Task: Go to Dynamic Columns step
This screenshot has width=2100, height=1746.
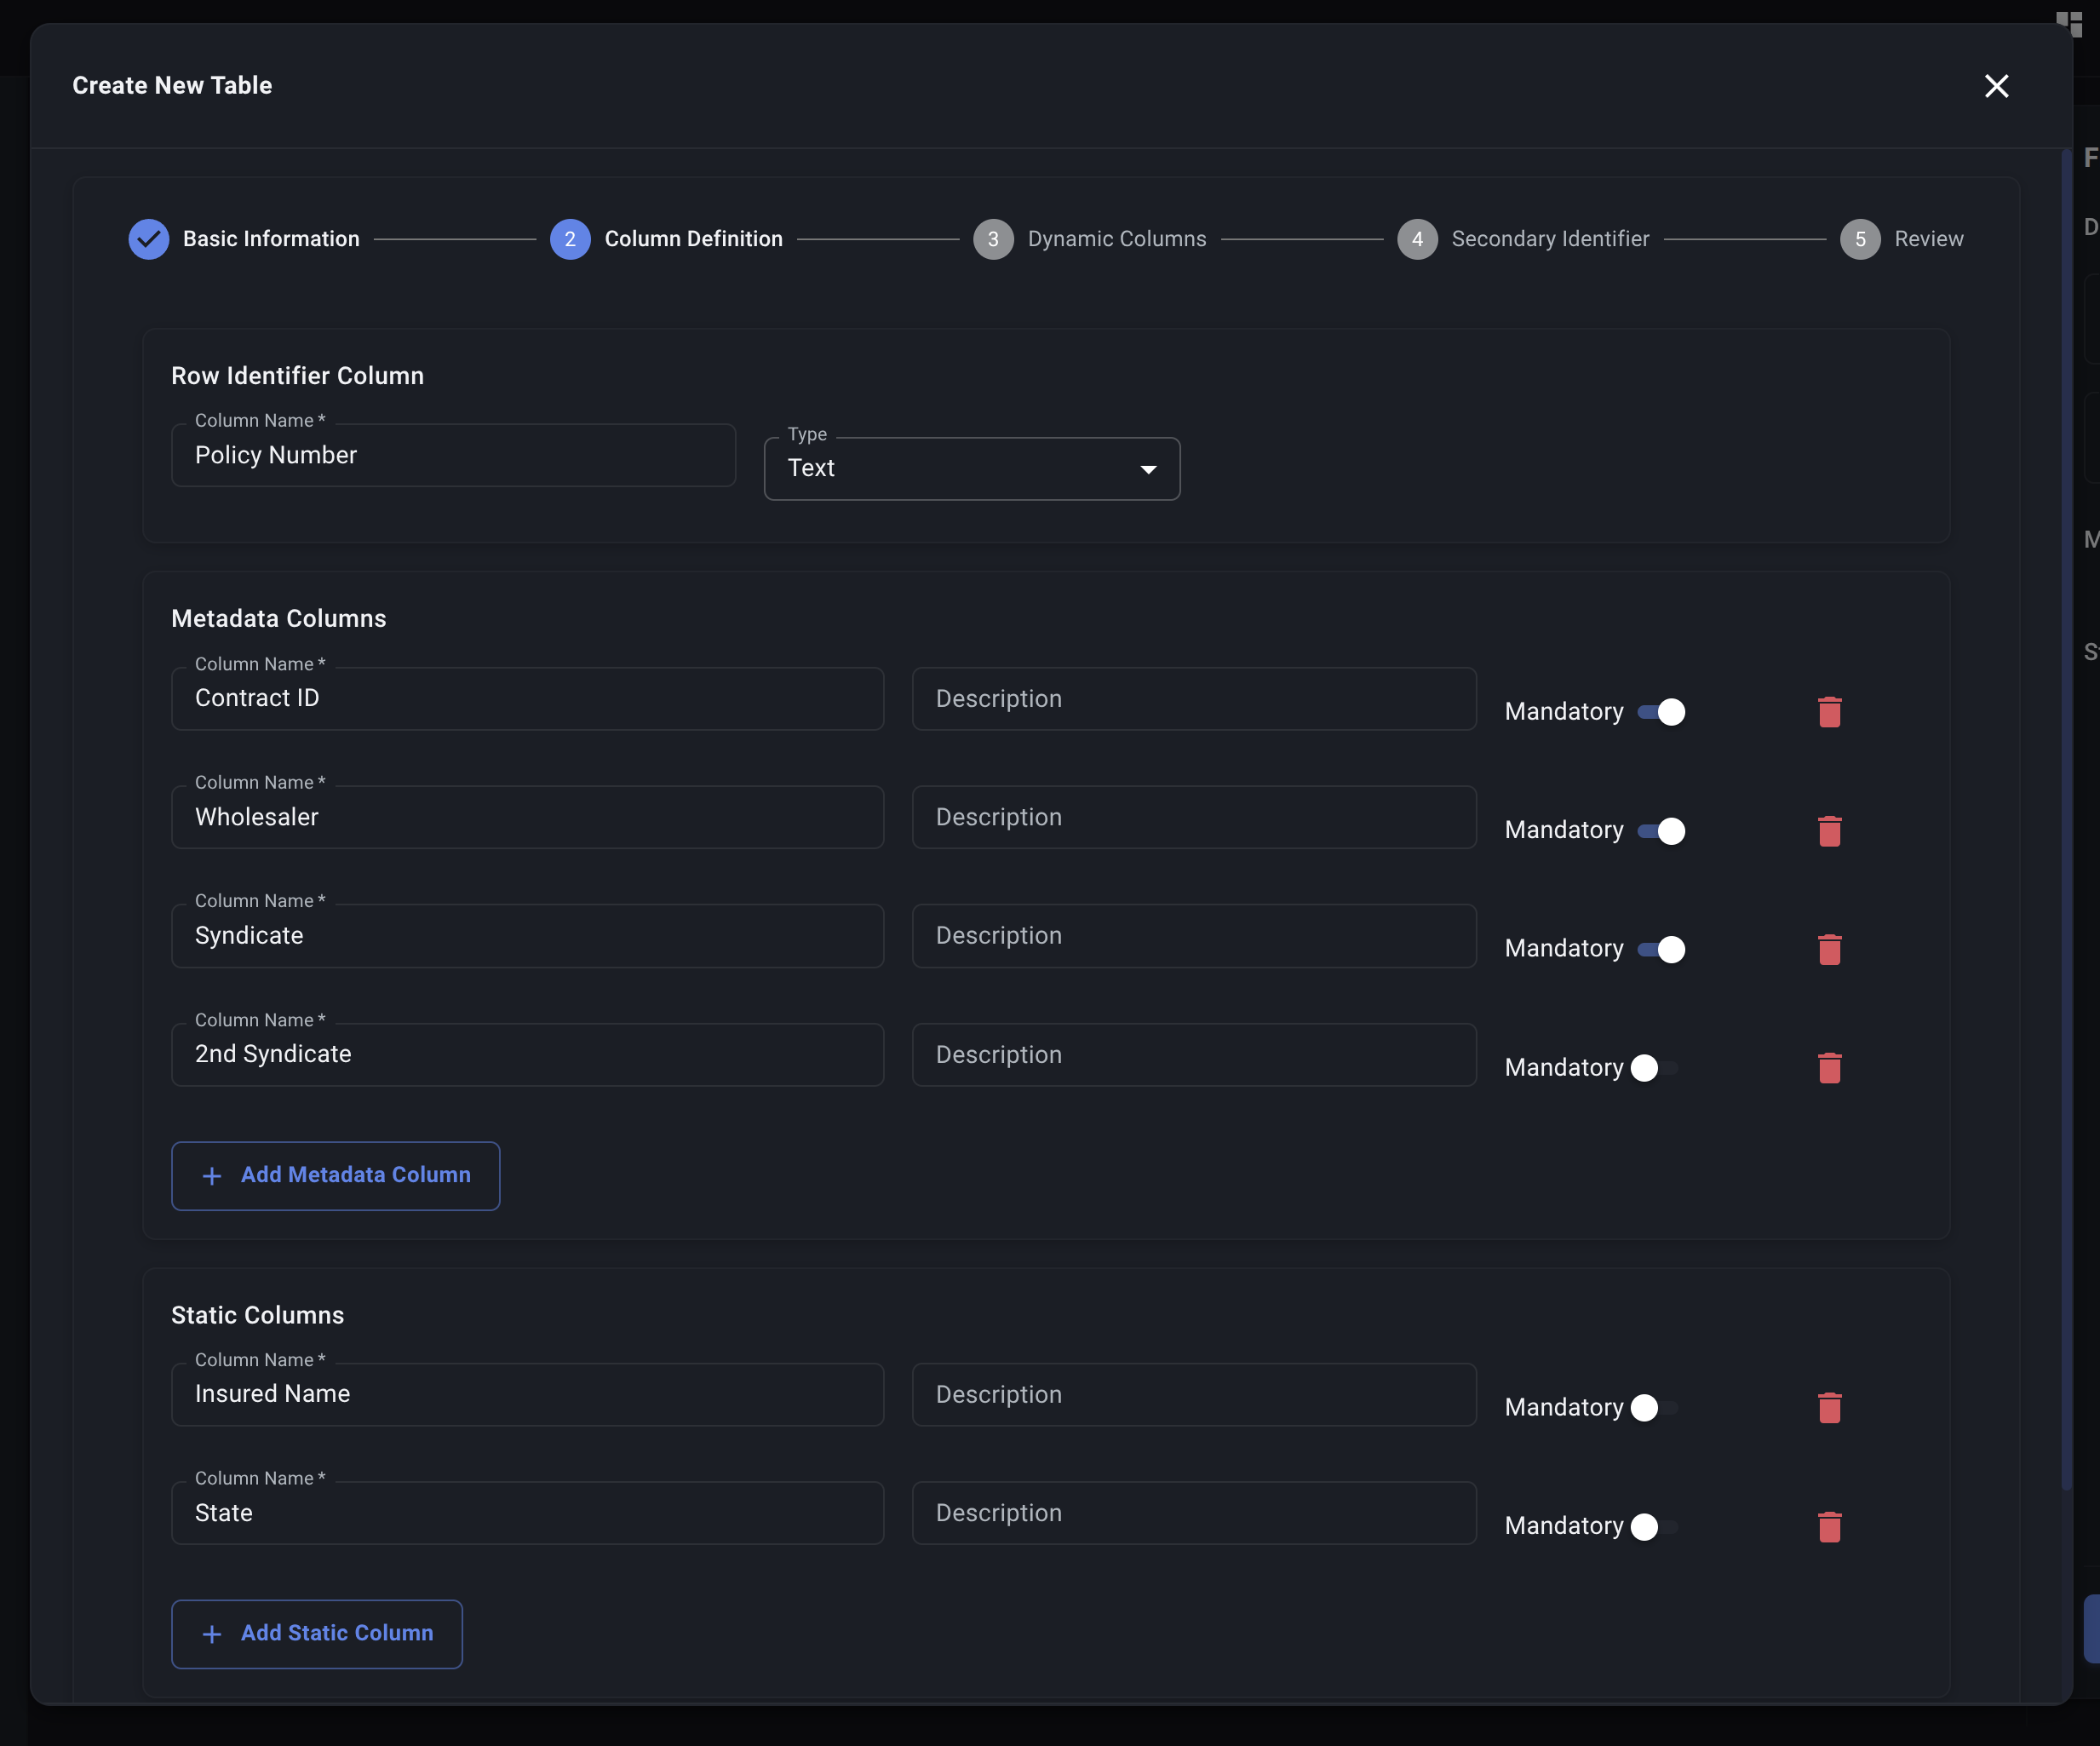Action: point(1116,239)
